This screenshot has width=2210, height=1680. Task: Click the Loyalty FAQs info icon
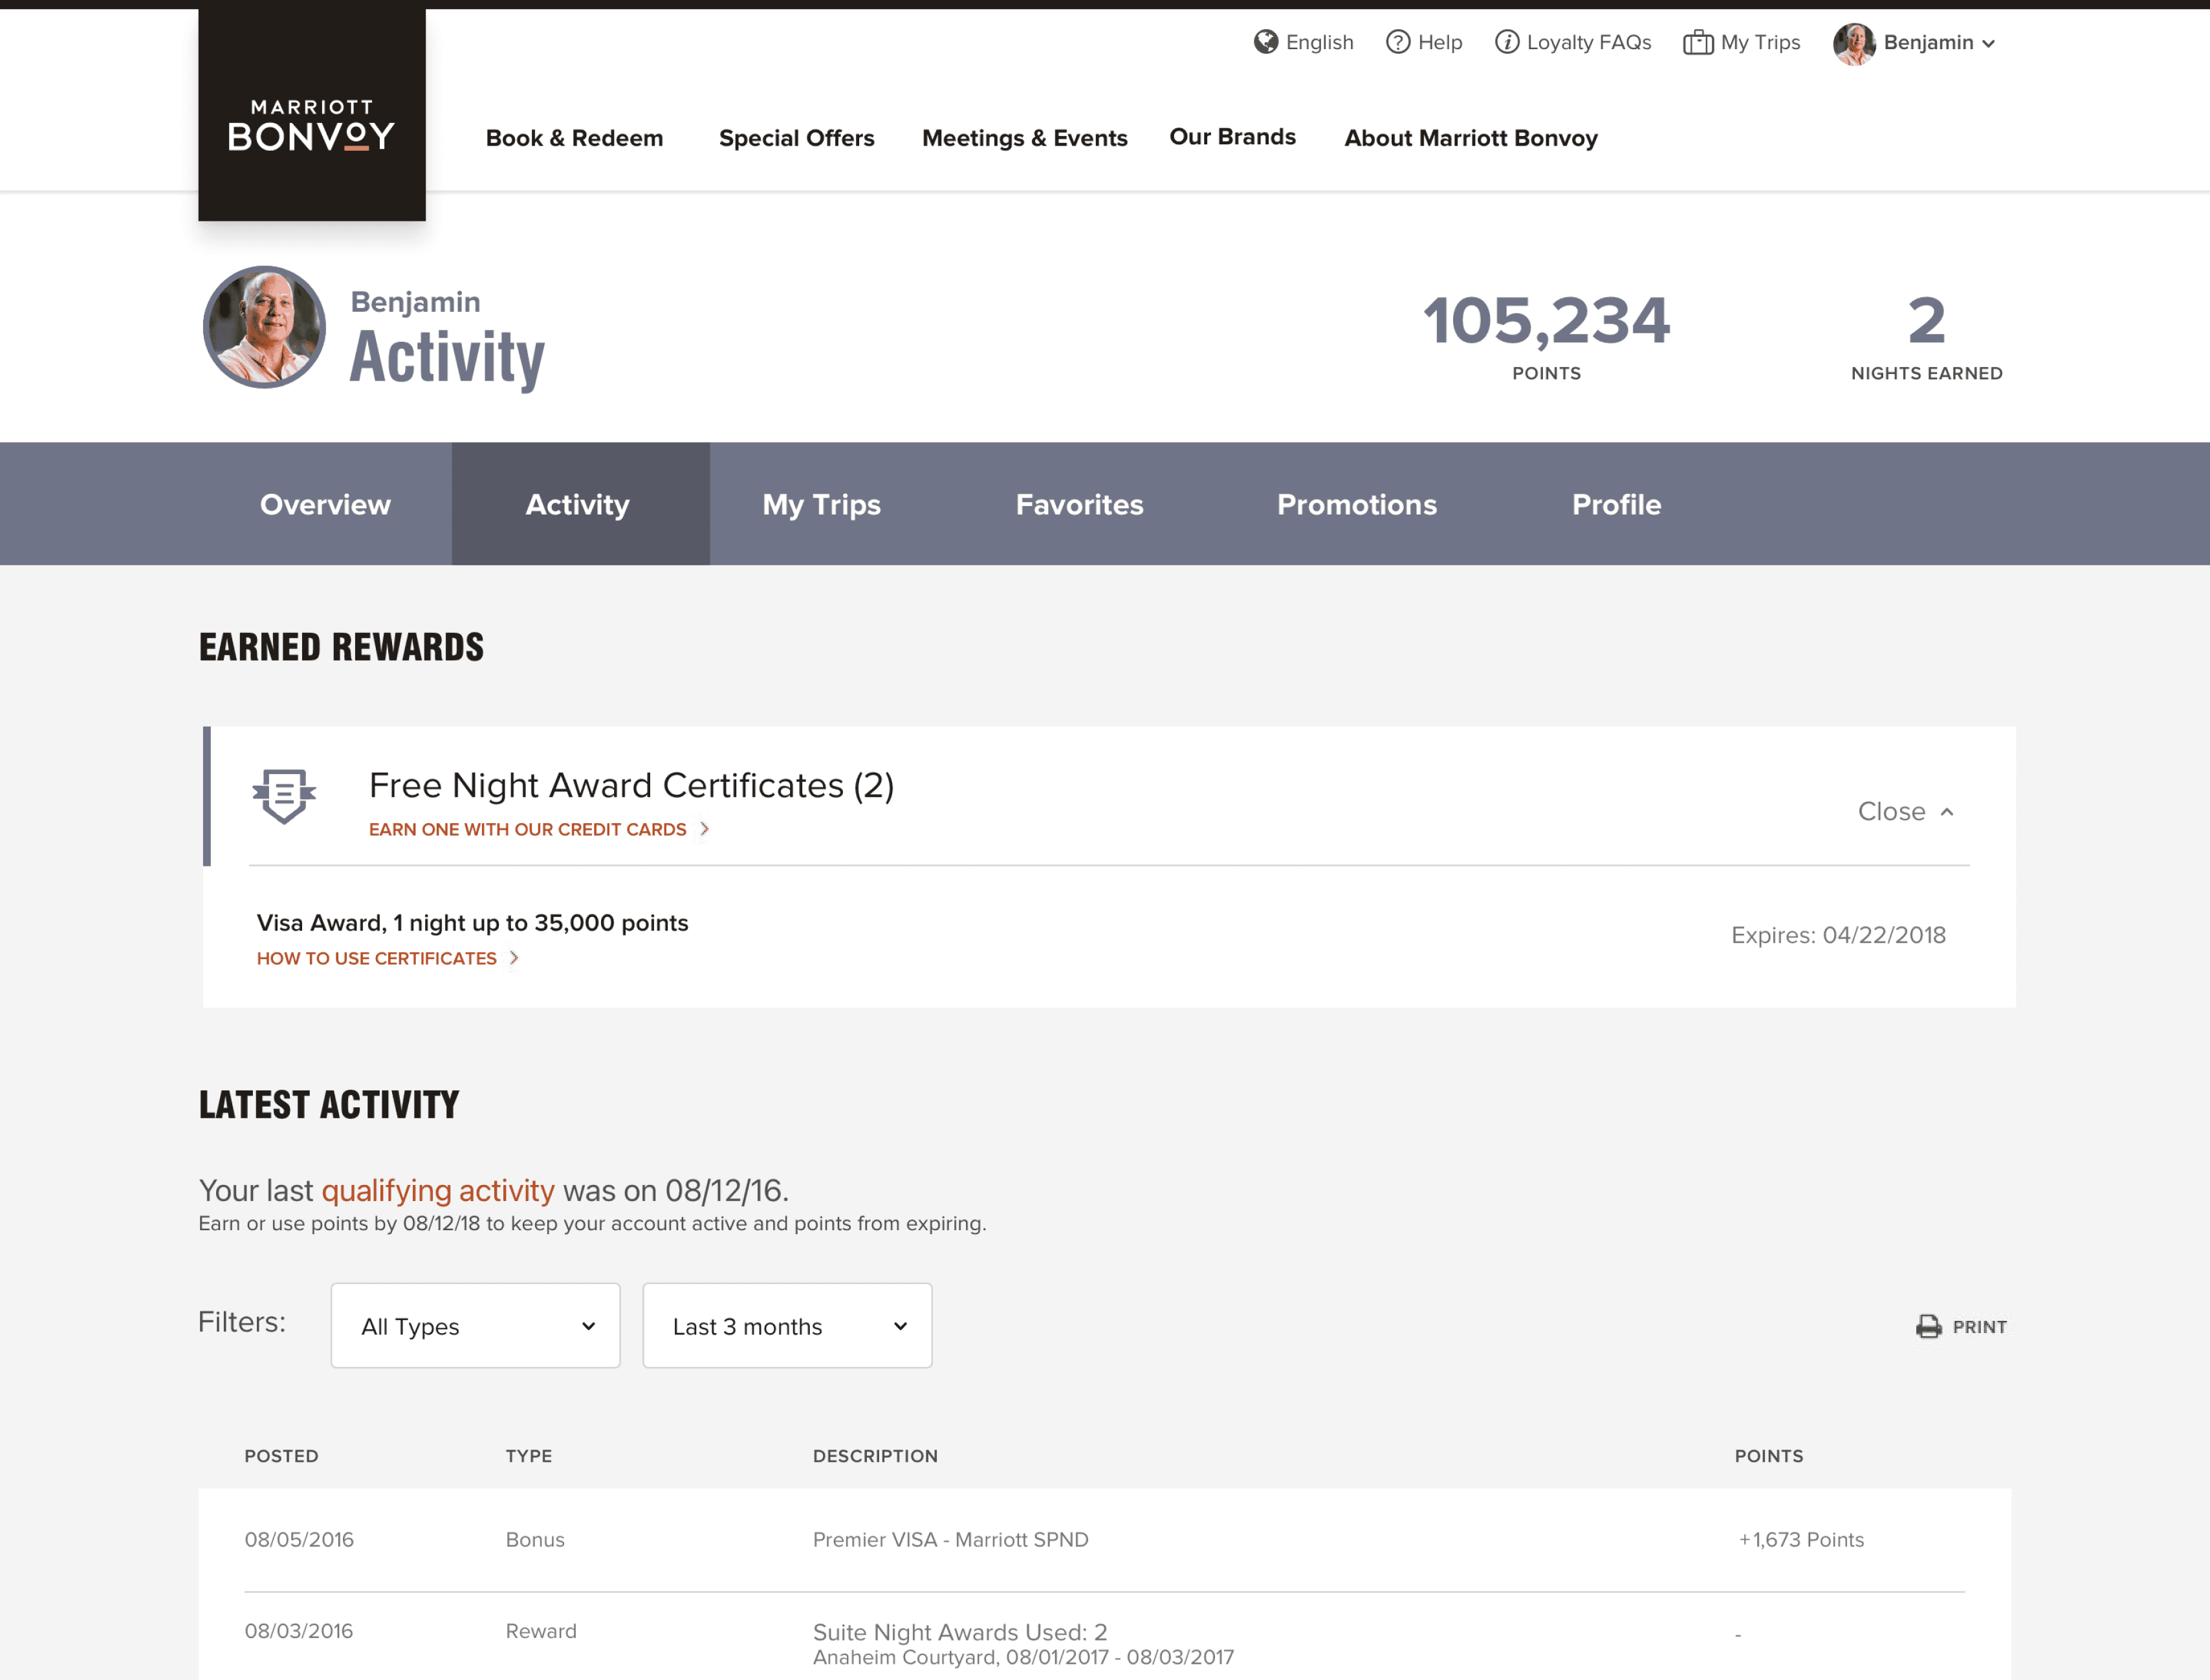coord(1506,42)
